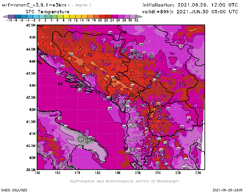Click the '23E' longitude label
The width and height of the screenshot is (249, 192).
[198, 173]
